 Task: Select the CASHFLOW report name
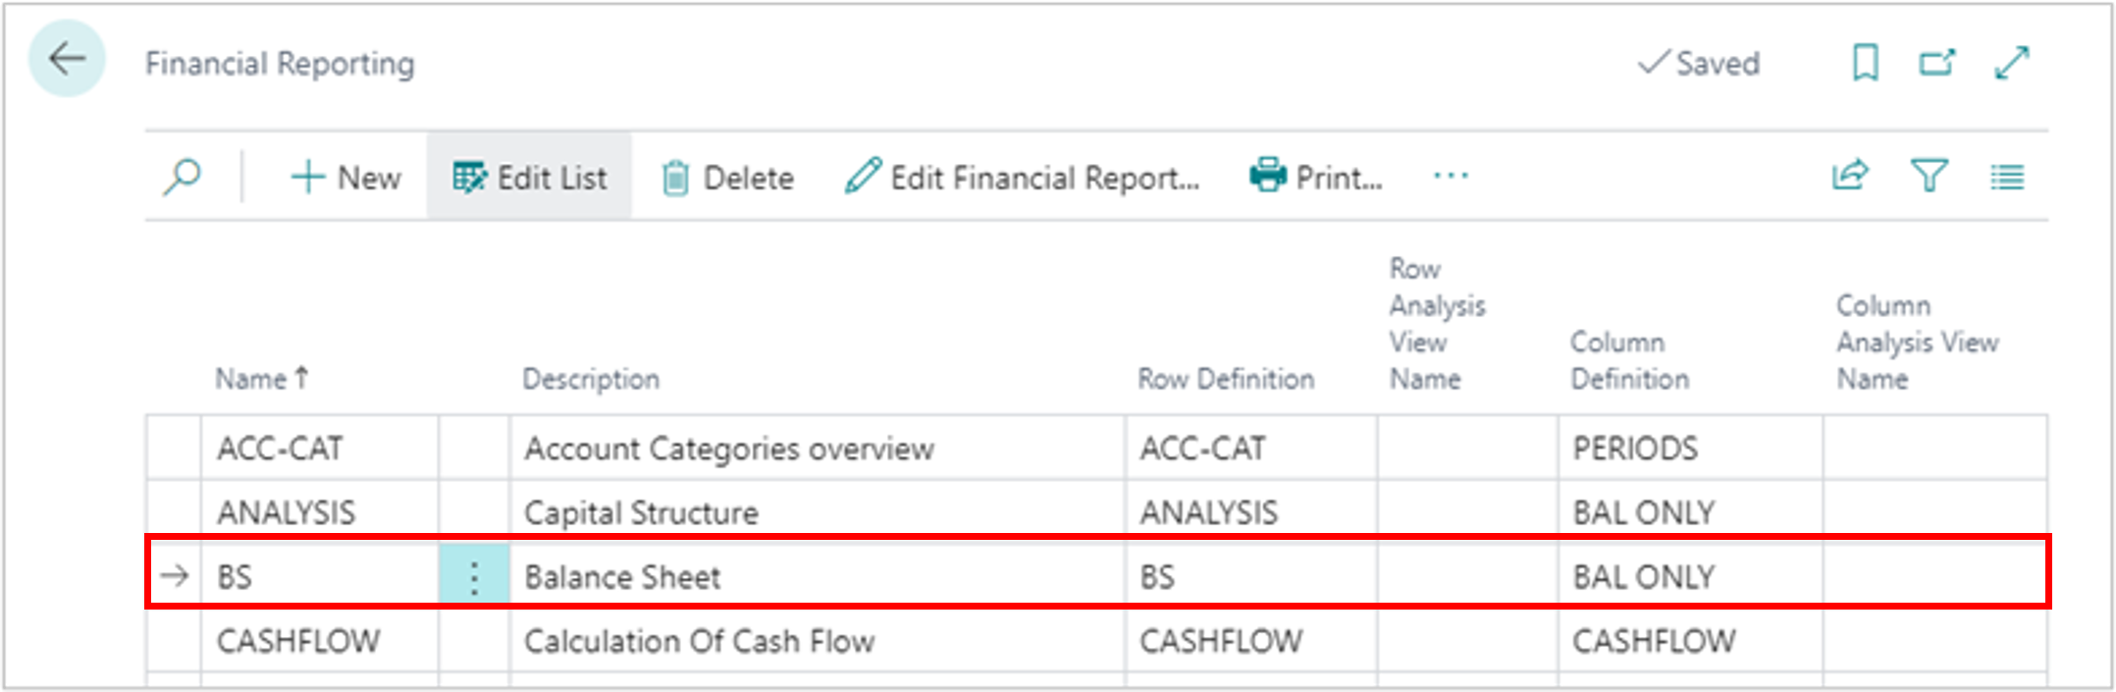298,641
